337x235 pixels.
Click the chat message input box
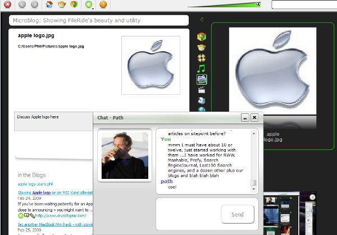(188, 214)
